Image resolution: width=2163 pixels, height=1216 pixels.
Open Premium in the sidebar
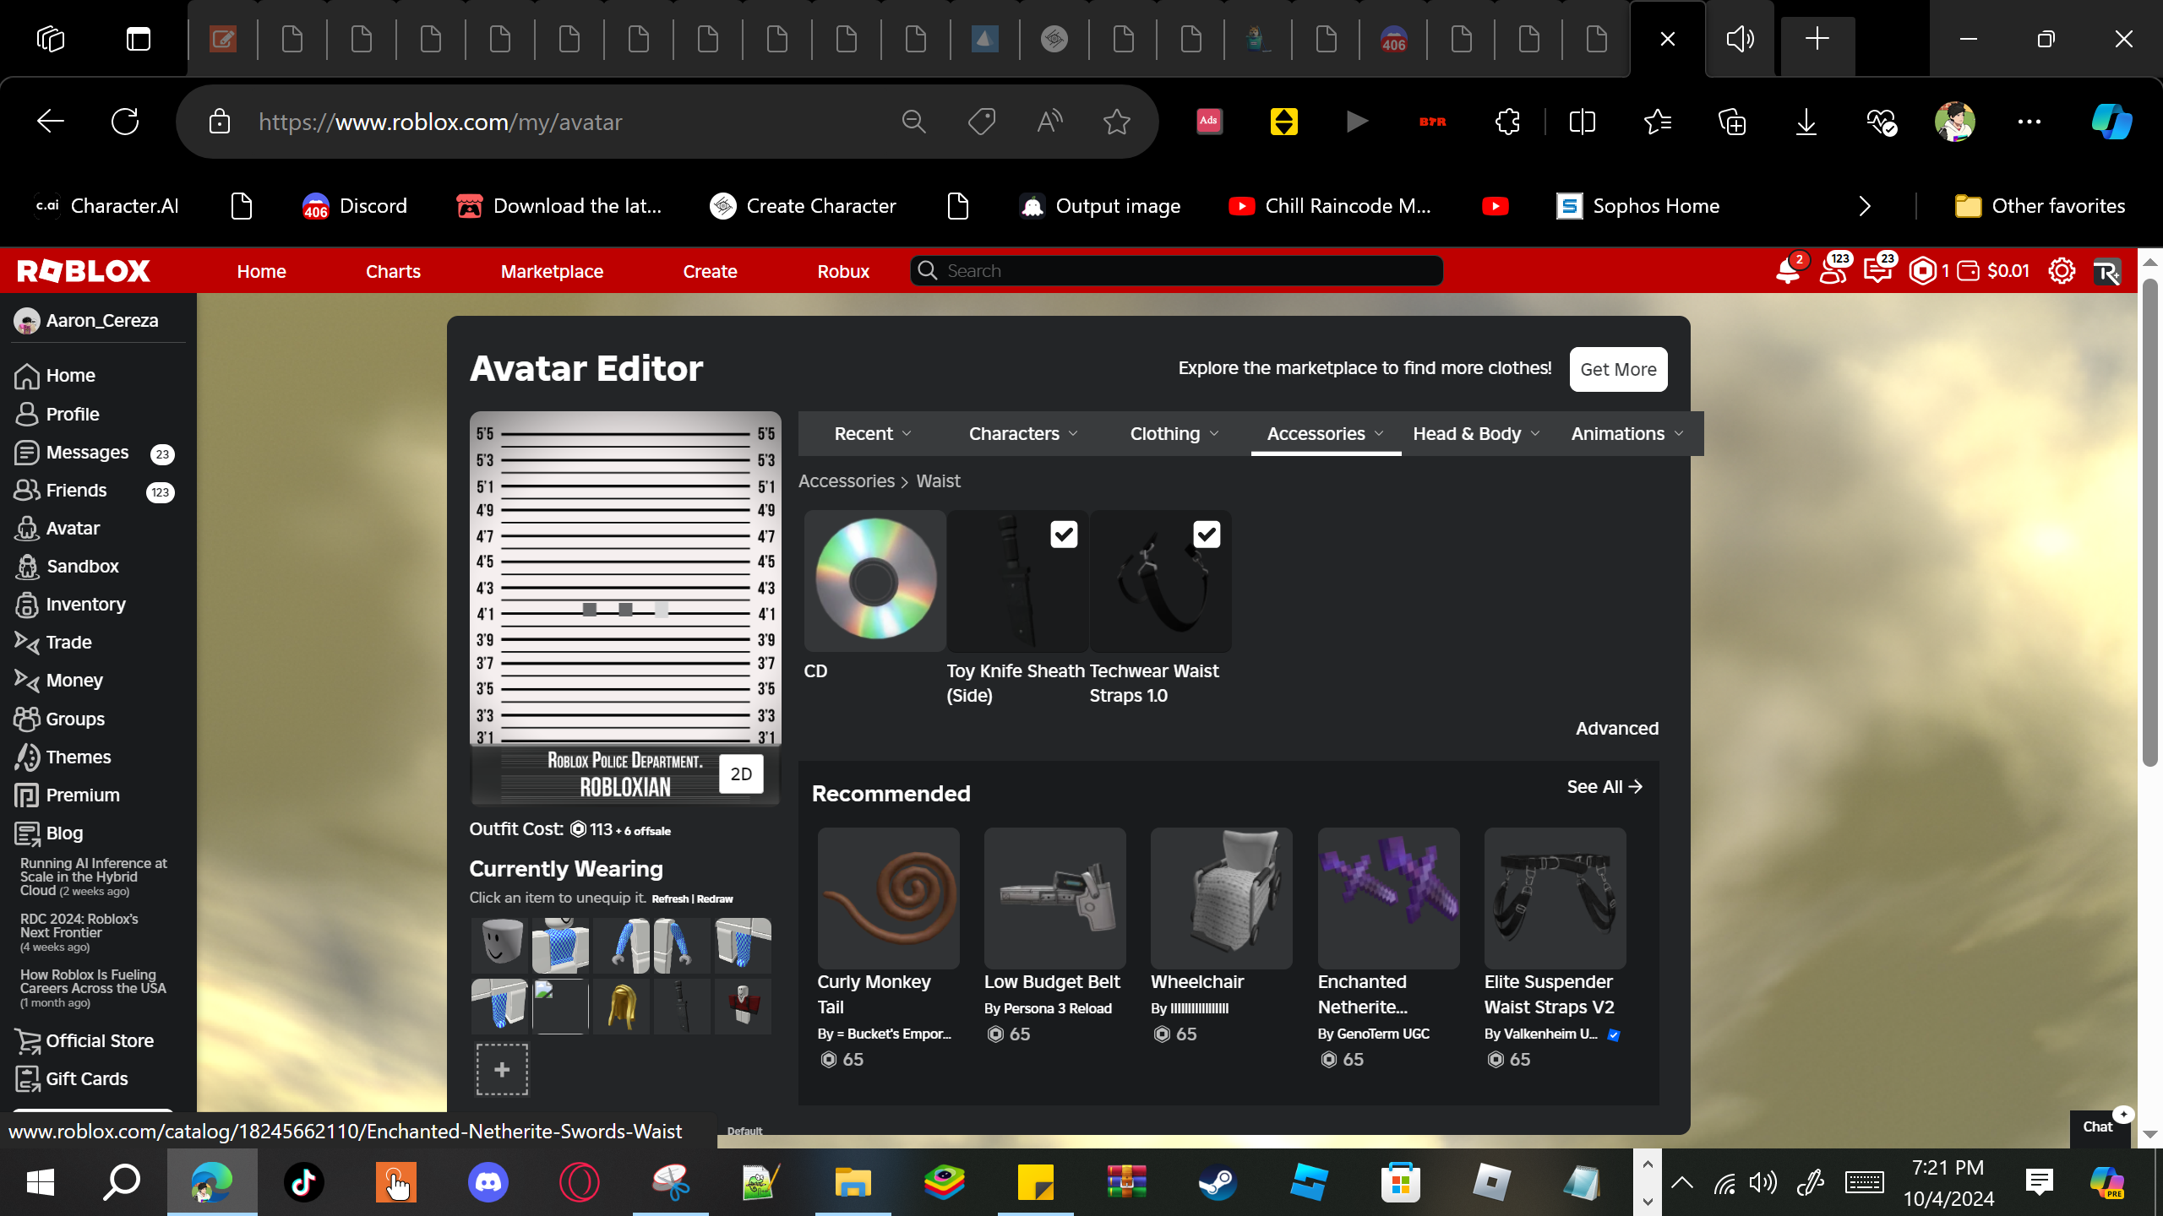83,795
